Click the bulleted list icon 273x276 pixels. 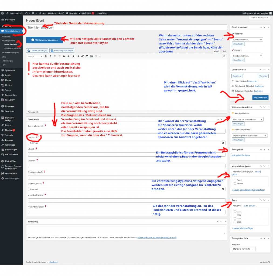[55, 56]
